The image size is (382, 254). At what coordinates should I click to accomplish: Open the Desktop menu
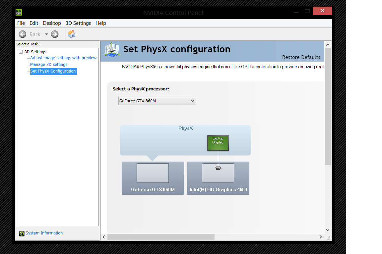click(52, 23)
